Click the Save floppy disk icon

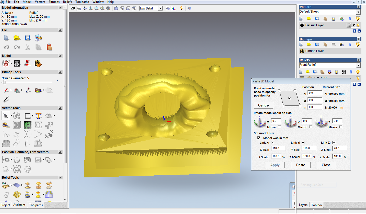28,38
